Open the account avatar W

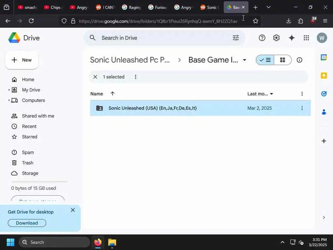point(322,38)
